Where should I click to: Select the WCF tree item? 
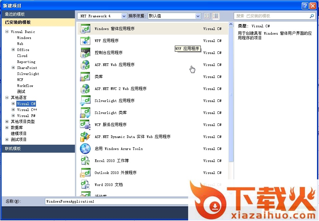point(20,80)
